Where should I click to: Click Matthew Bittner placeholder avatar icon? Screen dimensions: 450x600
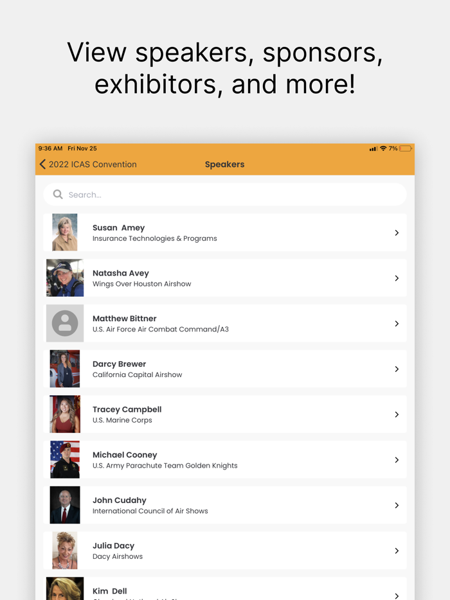[65, 323]
